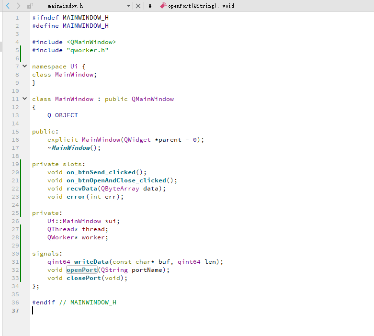Click the # symbol selector
This screenshot has height=336, width=374.
(x=150, y=6)
